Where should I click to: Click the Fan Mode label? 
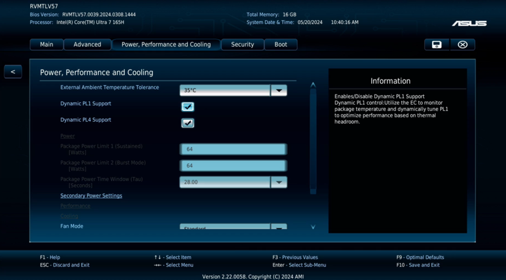coord(71,226)
